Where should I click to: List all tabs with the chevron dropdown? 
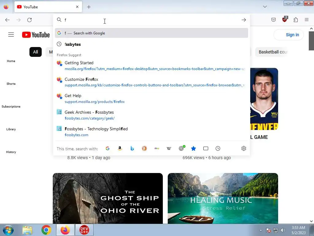coord(265,7)
